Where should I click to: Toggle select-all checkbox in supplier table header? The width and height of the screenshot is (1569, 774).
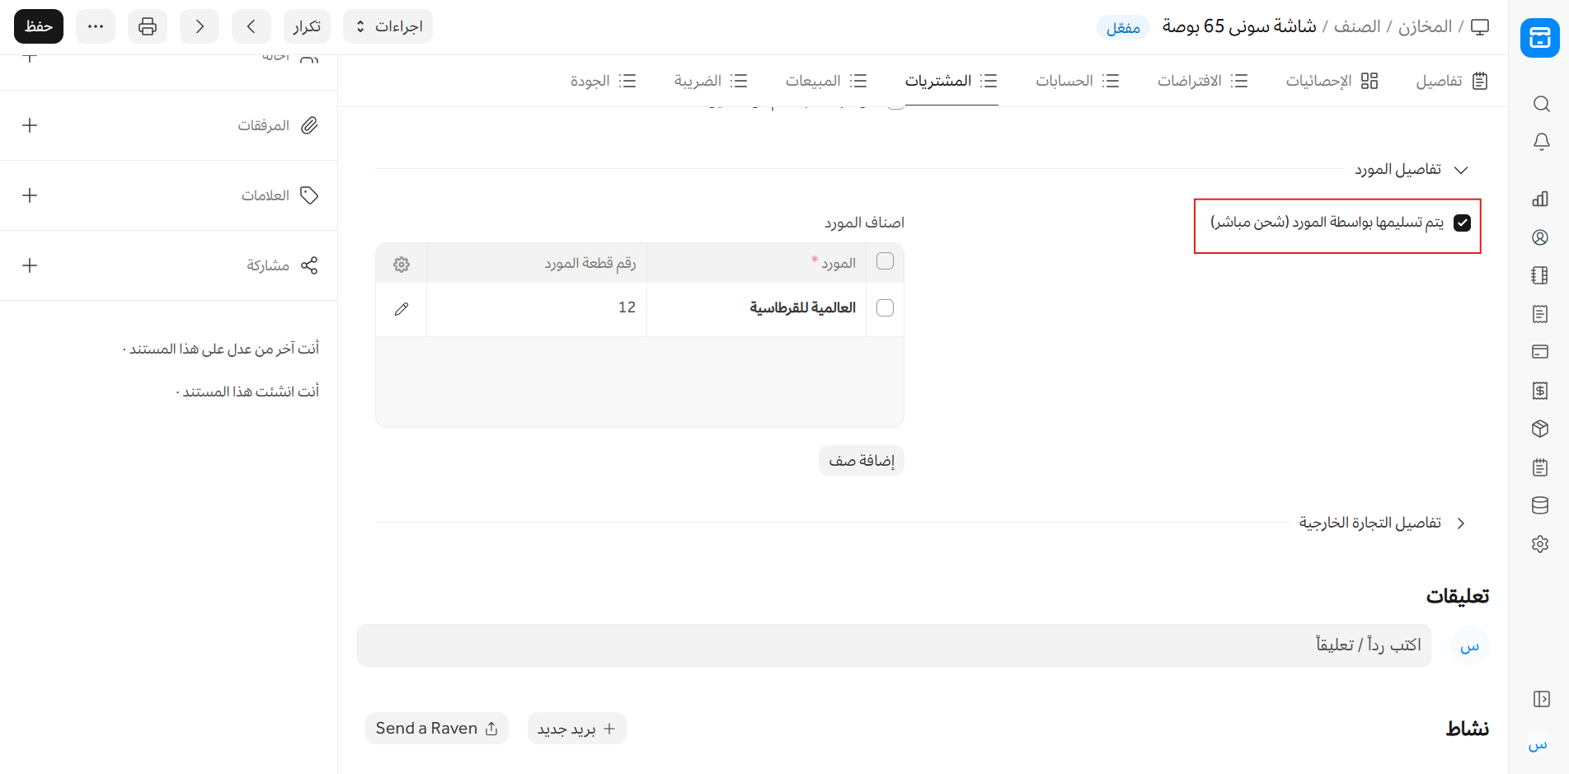tap(885, 261)
